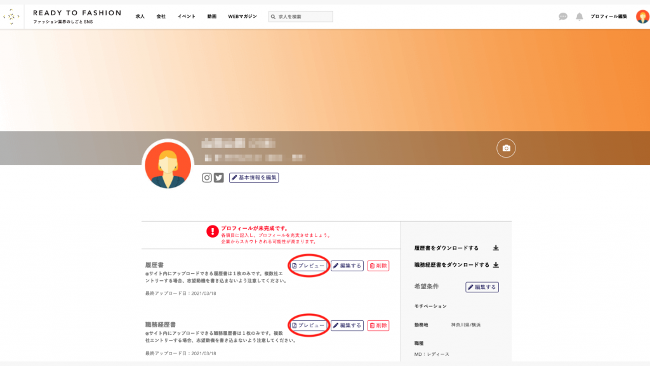Click the camera icon on cover banner
650x366 pixels.
pyautogui.click(x=506, y=148)
